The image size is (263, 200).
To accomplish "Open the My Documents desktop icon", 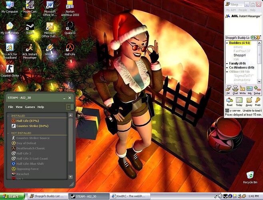I will pyautogui.click(x=10, y=28).
